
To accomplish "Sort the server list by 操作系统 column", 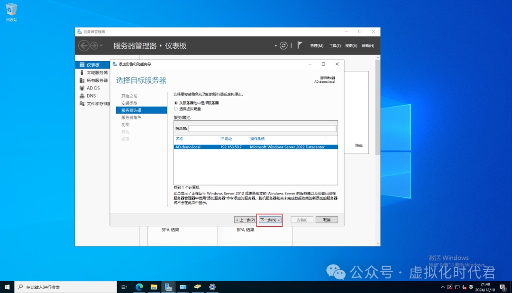I will click(257, 139).
